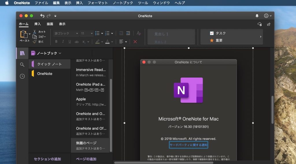Expand the tags gallery arrow
This screenshot has height=164, width=296.
[x=260, y=37]
